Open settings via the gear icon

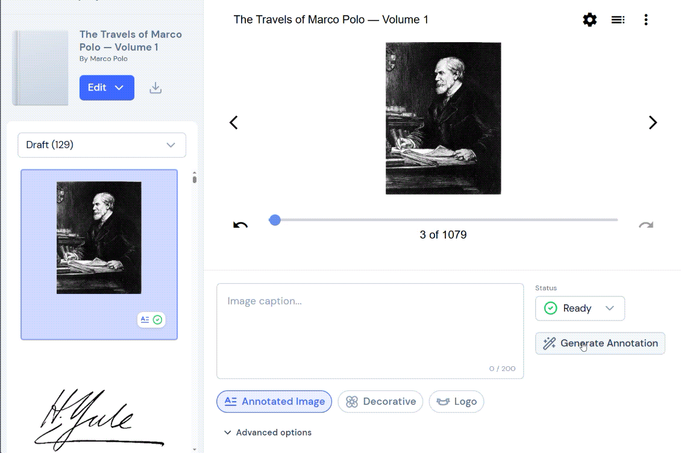(x=589, y=19)
